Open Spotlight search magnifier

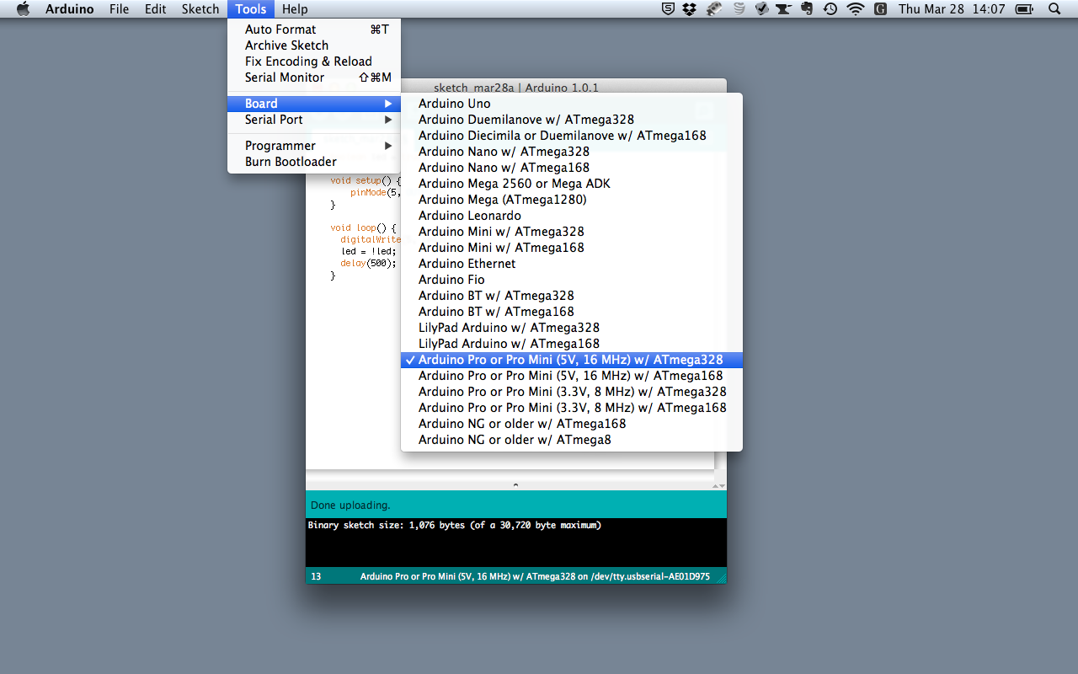(x=1054, y=9)
